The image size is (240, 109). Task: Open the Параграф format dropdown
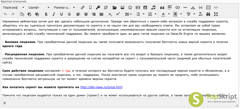(13, 7)
